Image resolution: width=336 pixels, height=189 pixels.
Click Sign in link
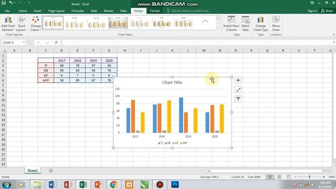[x=312, y=10]
